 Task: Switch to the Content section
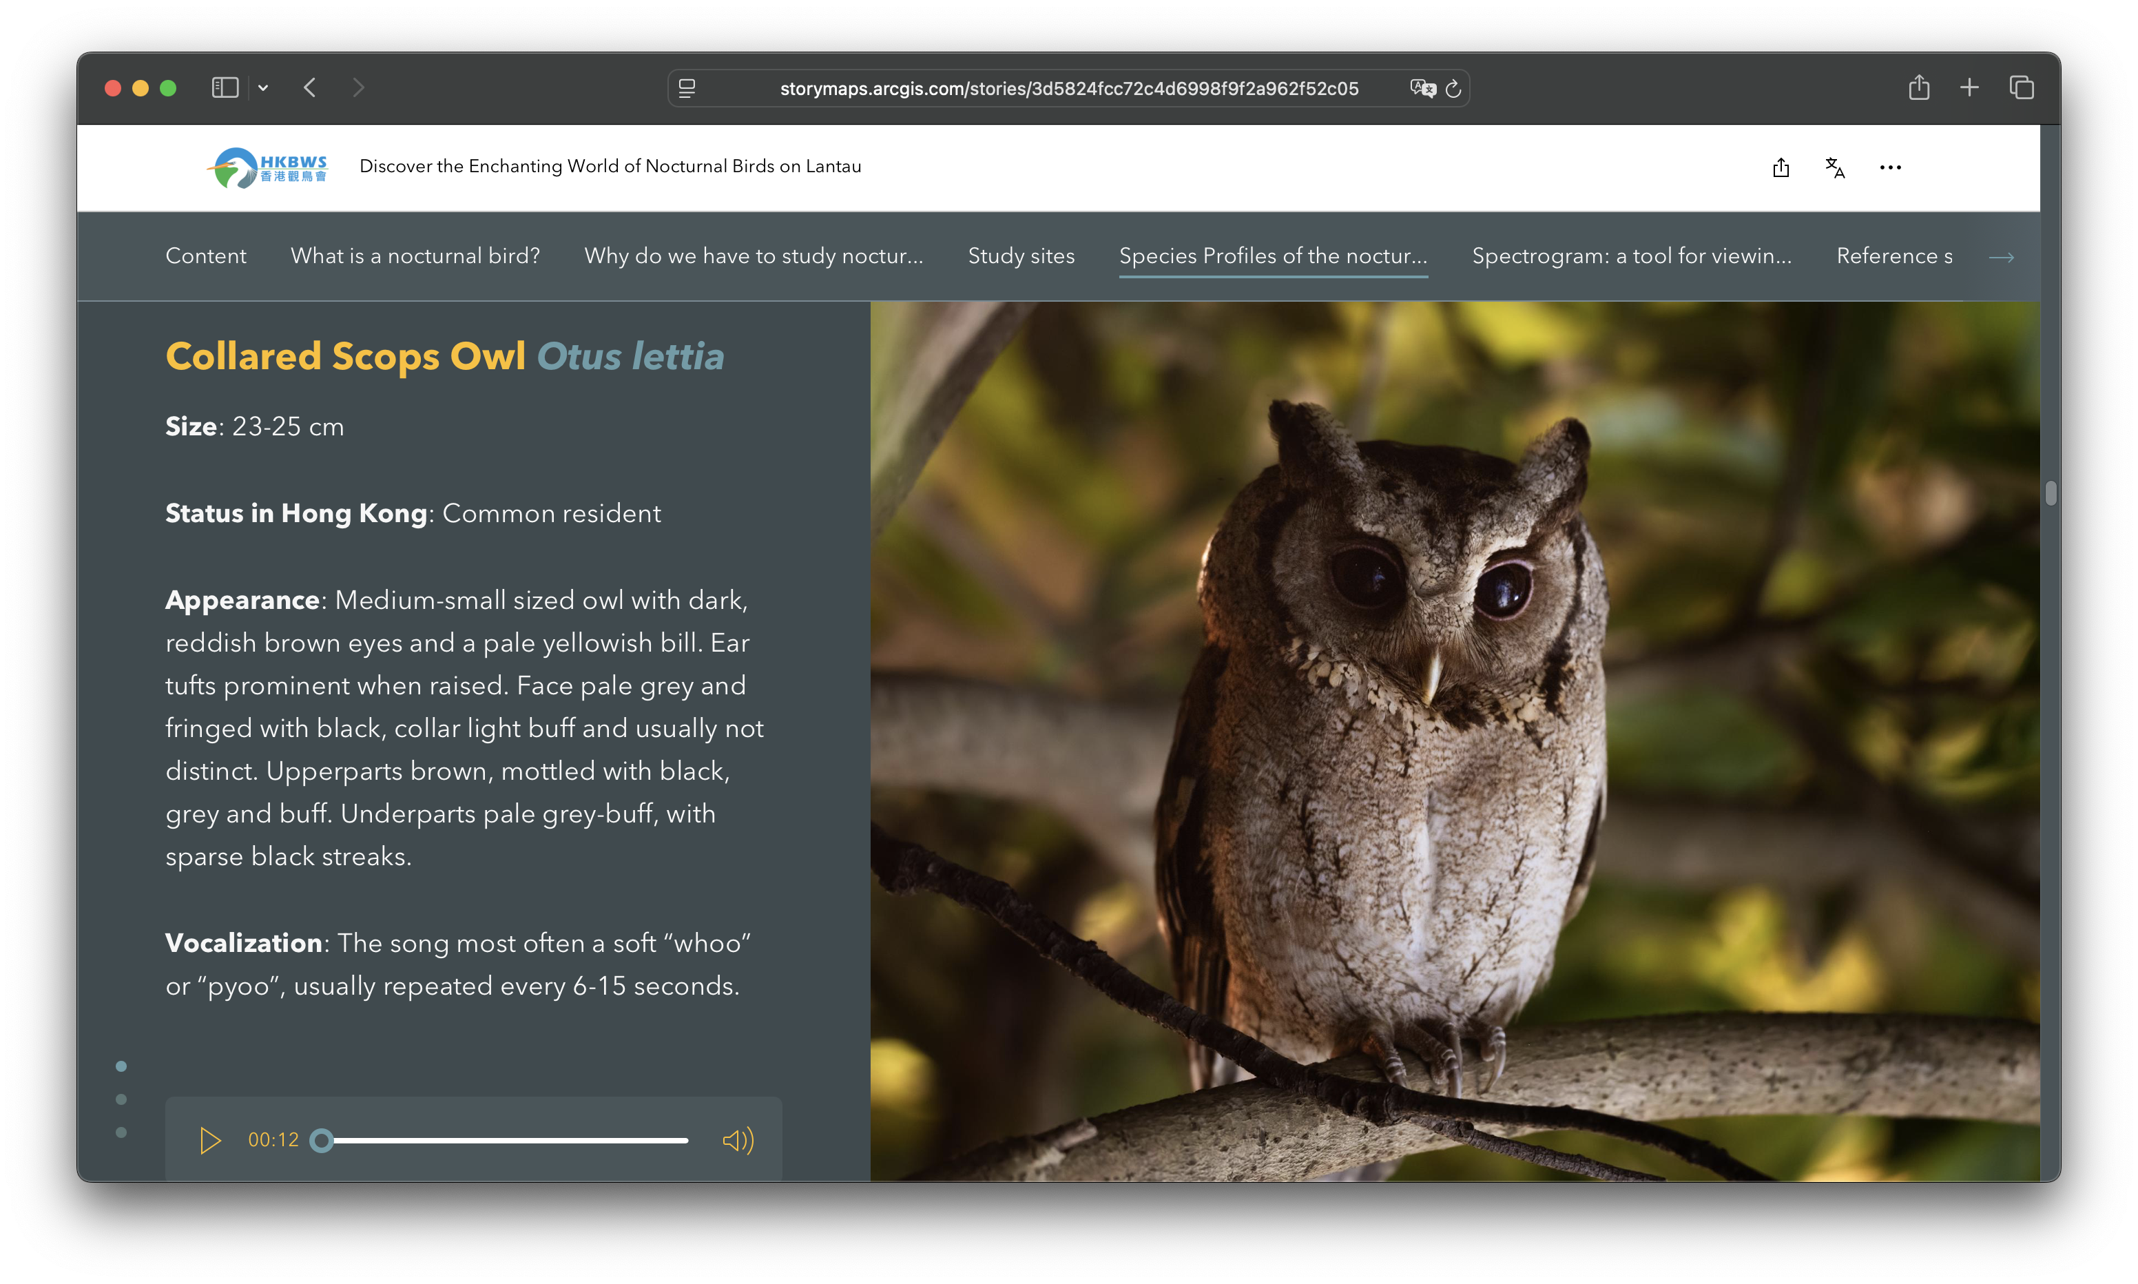(206, 256)
